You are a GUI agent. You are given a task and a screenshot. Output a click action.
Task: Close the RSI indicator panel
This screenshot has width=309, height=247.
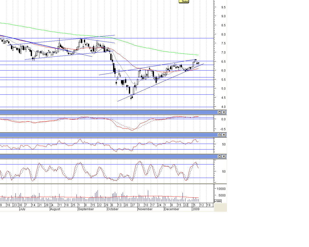tap(224, 135)
